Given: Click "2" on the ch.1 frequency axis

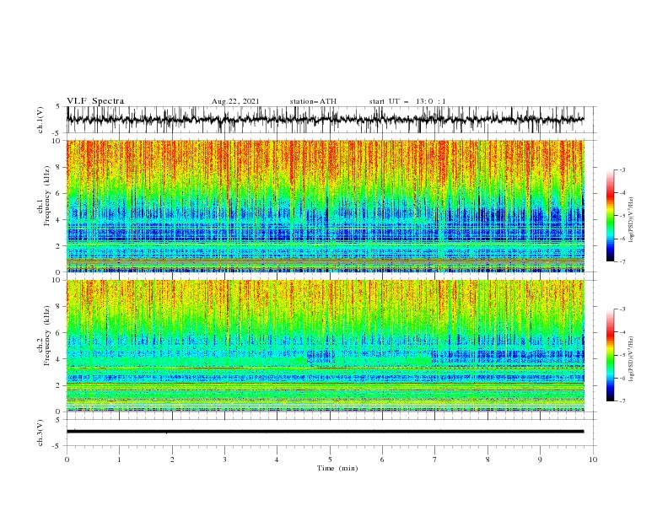Looking at the screenshot, I should tap(59, 245).
